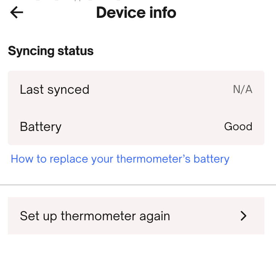Select the Set up thermometer again label
The width and height of the screenshot is (276, 253).
pyautogui.click(x=95, y=216)
